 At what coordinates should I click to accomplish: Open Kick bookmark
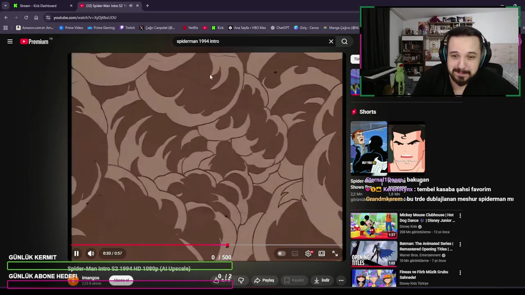coord(218,28)
